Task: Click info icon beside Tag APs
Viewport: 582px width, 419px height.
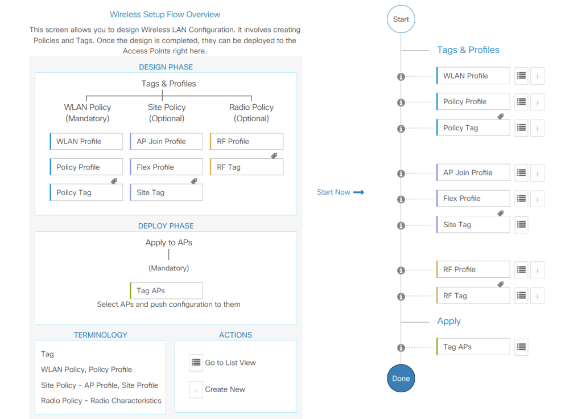Action: click(x=401, y=348)
